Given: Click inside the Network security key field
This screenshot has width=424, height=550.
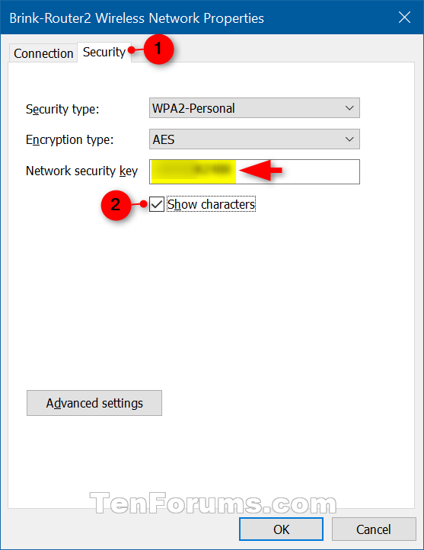Looking at the screenshot, I should click(x=254, y=171).
